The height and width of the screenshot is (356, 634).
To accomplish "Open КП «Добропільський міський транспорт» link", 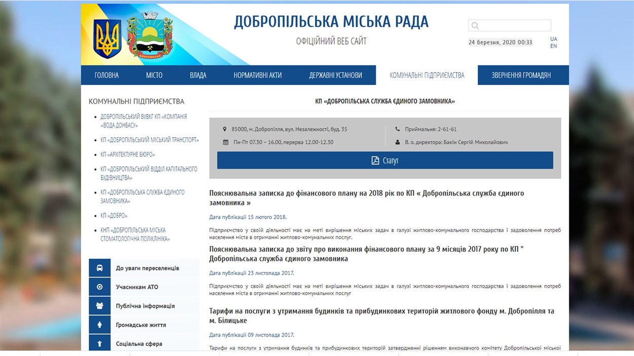I will (150, 140).
